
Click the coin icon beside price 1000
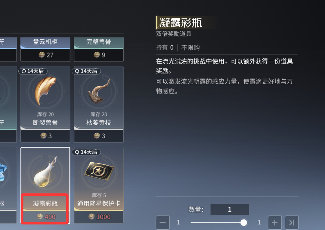tap(91, 217)
